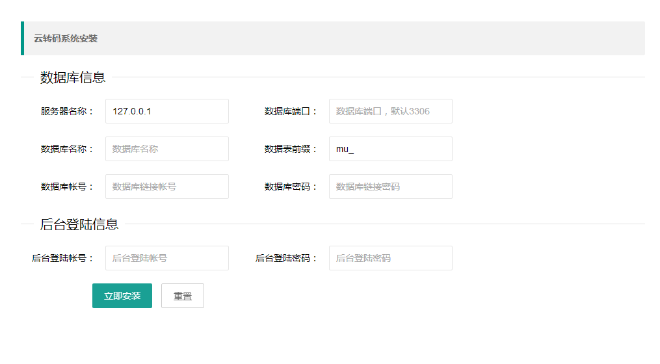The width and height of the screenshot is (660, 364).
Task: Click the 后台登陆帐号 input field
Action: 166,258
